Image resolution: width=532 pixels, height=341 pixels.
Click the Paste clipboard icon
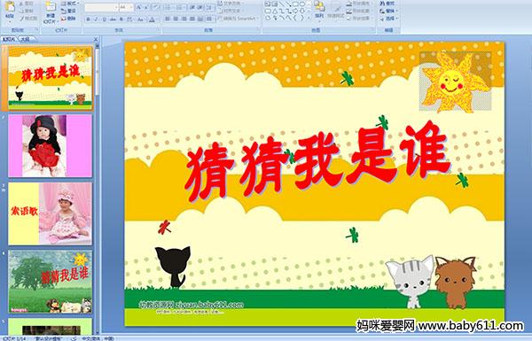[x=10, y=7]
